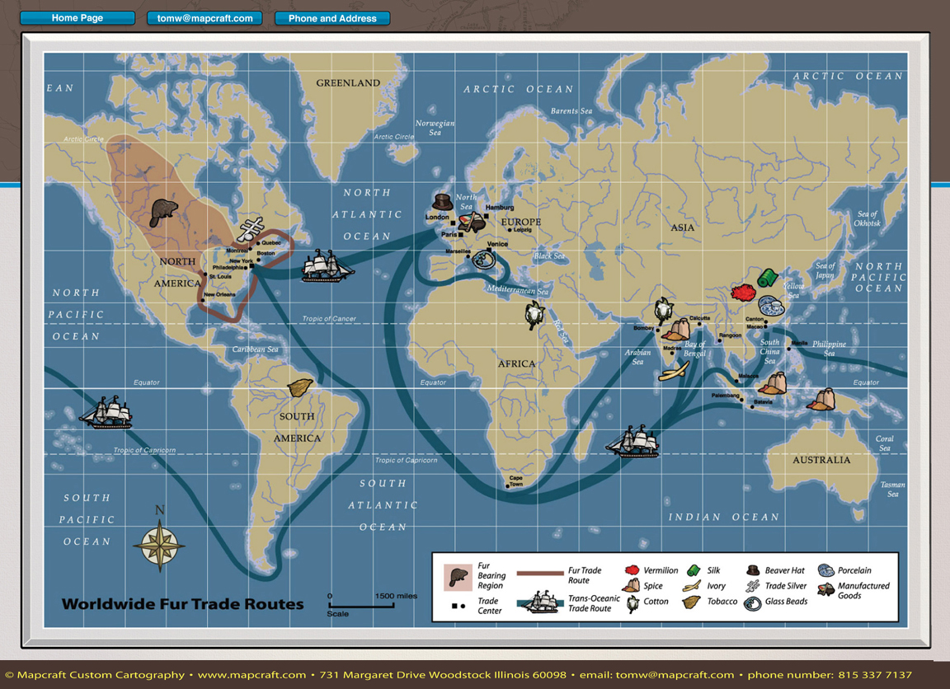
Task: Select the sailing ship in the Indian Ocean
Action: (633, 441)
